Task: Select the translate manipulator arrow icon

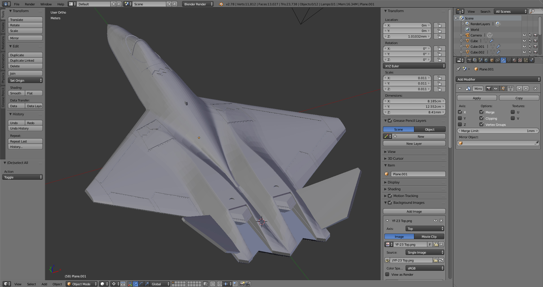Action: pyautogui.click(x=135, y=284)
